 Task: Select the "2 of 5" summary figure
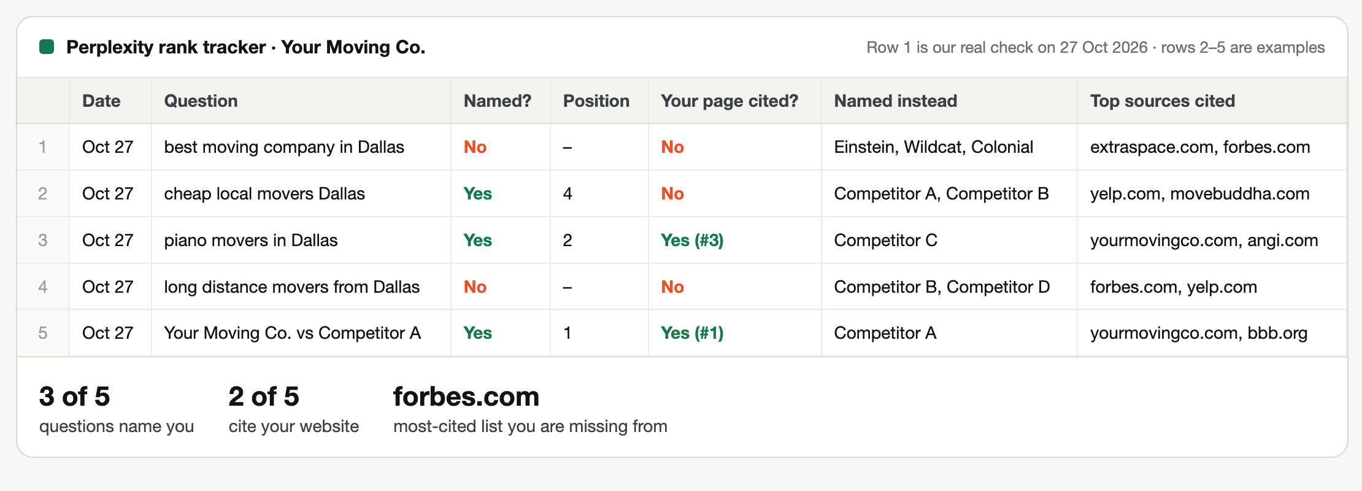point(264,396)
